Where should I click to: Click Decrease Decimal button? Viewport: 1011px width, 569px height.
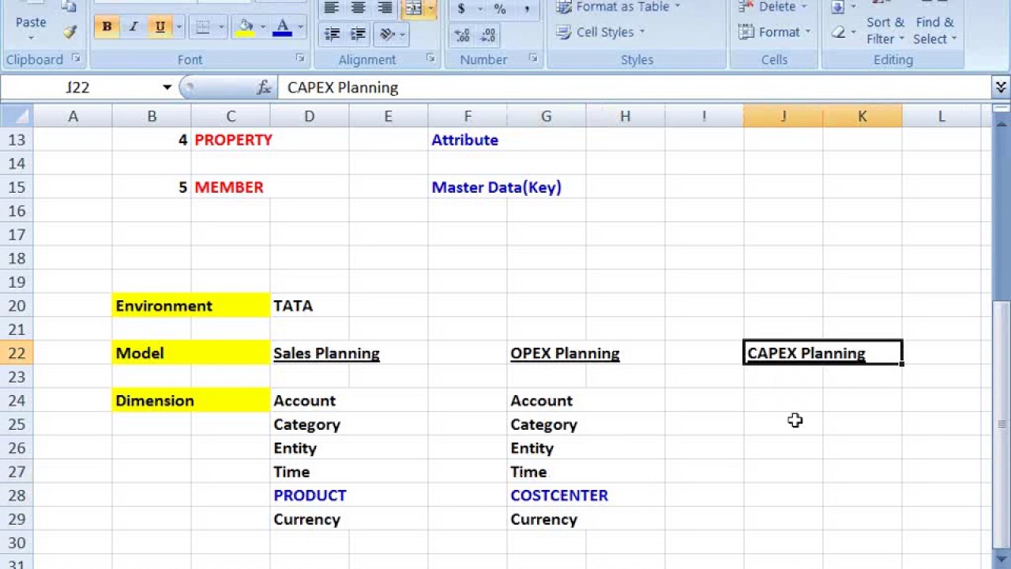tap(488, 35)
